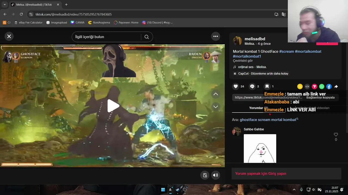Open the three-dots more options menu
This screenshot has width=348, height=195.
(x=216, y=36)
